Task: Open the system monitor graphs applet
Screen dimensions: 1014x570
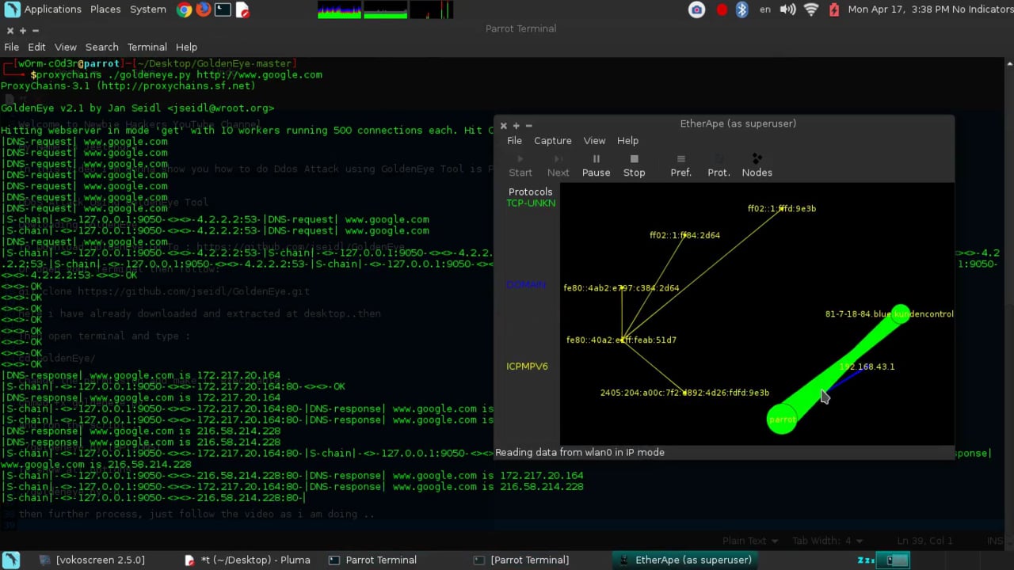Action: [386, 9]
